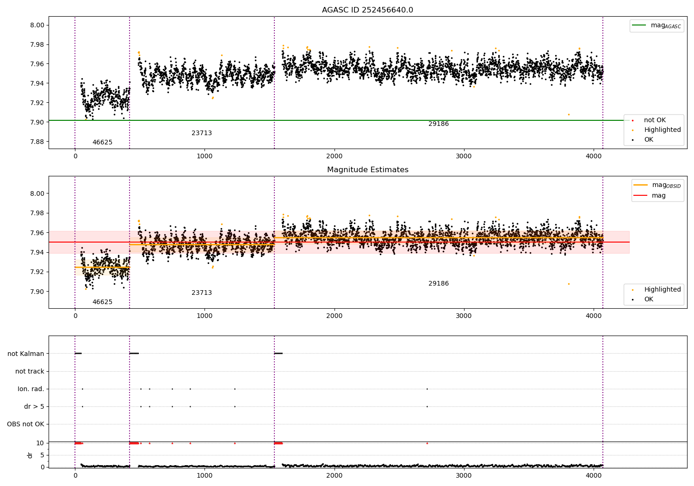The width and height of the screenshot is (694, 486).
Task: Click the 'not OK' legend entry
Action: click(x=654, y=120)
